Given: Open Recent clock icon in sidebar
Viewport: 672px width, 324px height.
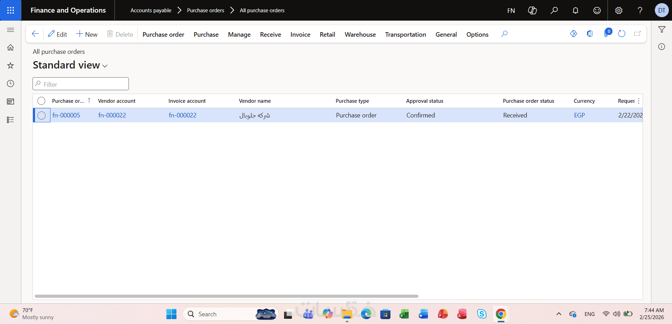Looking at the screenshot, I should click(11, 84).
